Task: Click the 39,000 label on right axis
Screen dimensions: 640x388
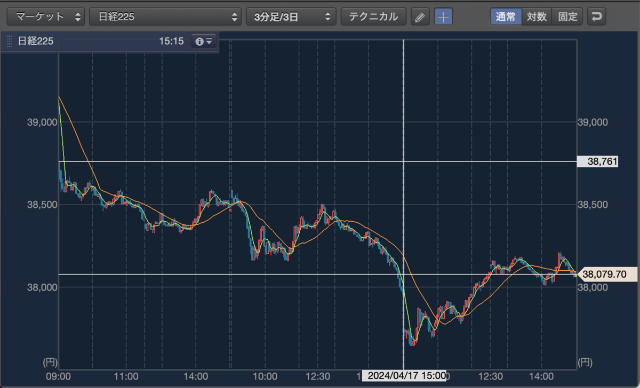Action: [x=593, y=122]
